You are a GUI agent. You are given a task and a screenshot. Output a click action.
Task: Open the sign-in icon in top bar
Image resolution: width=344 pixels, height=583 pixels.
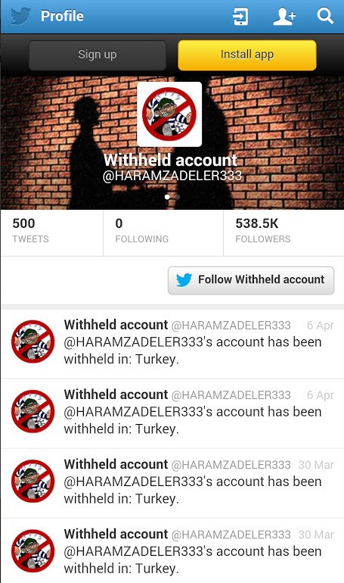tap(240, 17)
